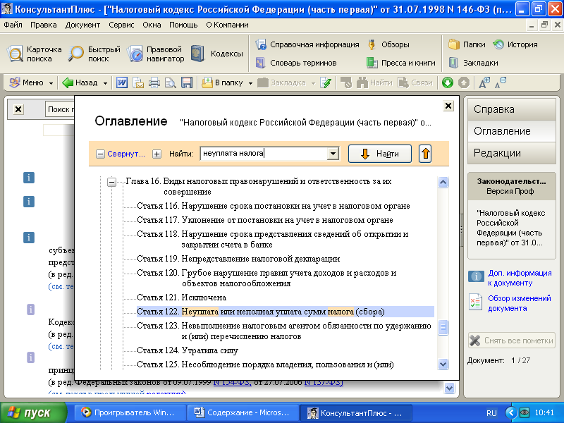Click Снять все пометки button
Screen dimensions: 564x423
click(x=512, y=341)
